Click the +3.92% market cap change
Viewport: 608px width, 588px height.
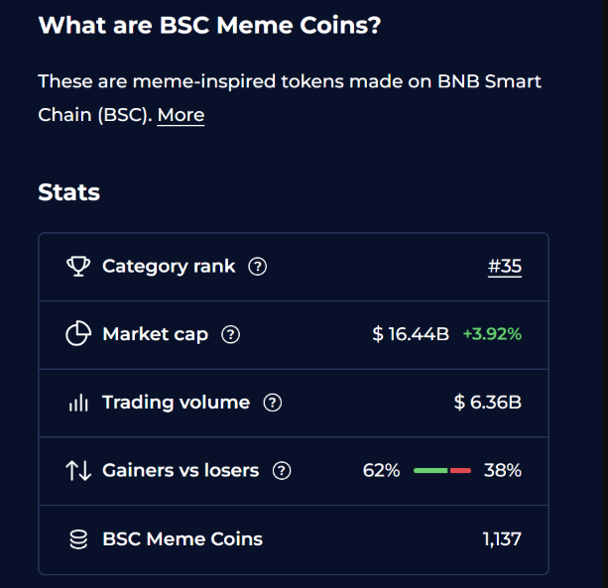(492, 335)
